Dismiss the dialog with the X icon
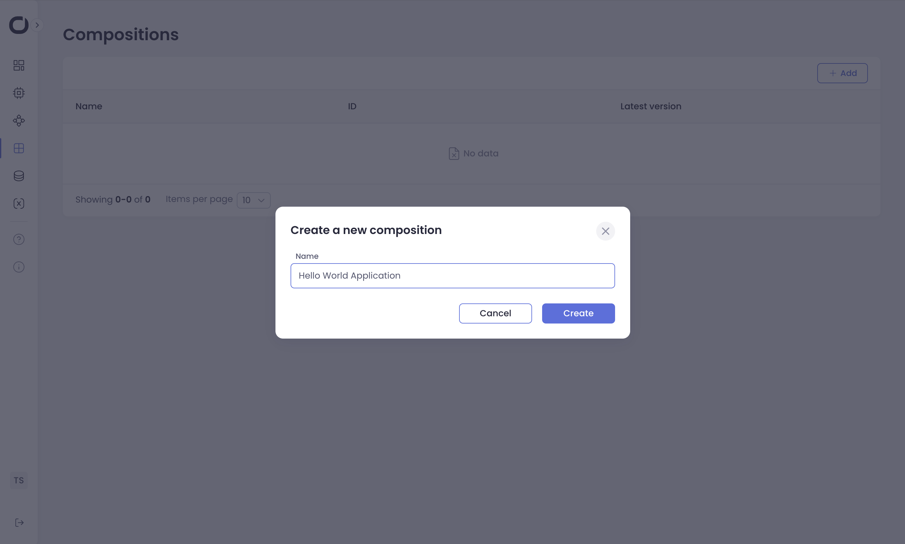This screenshot has height=544, width=905. coord(605,231)
